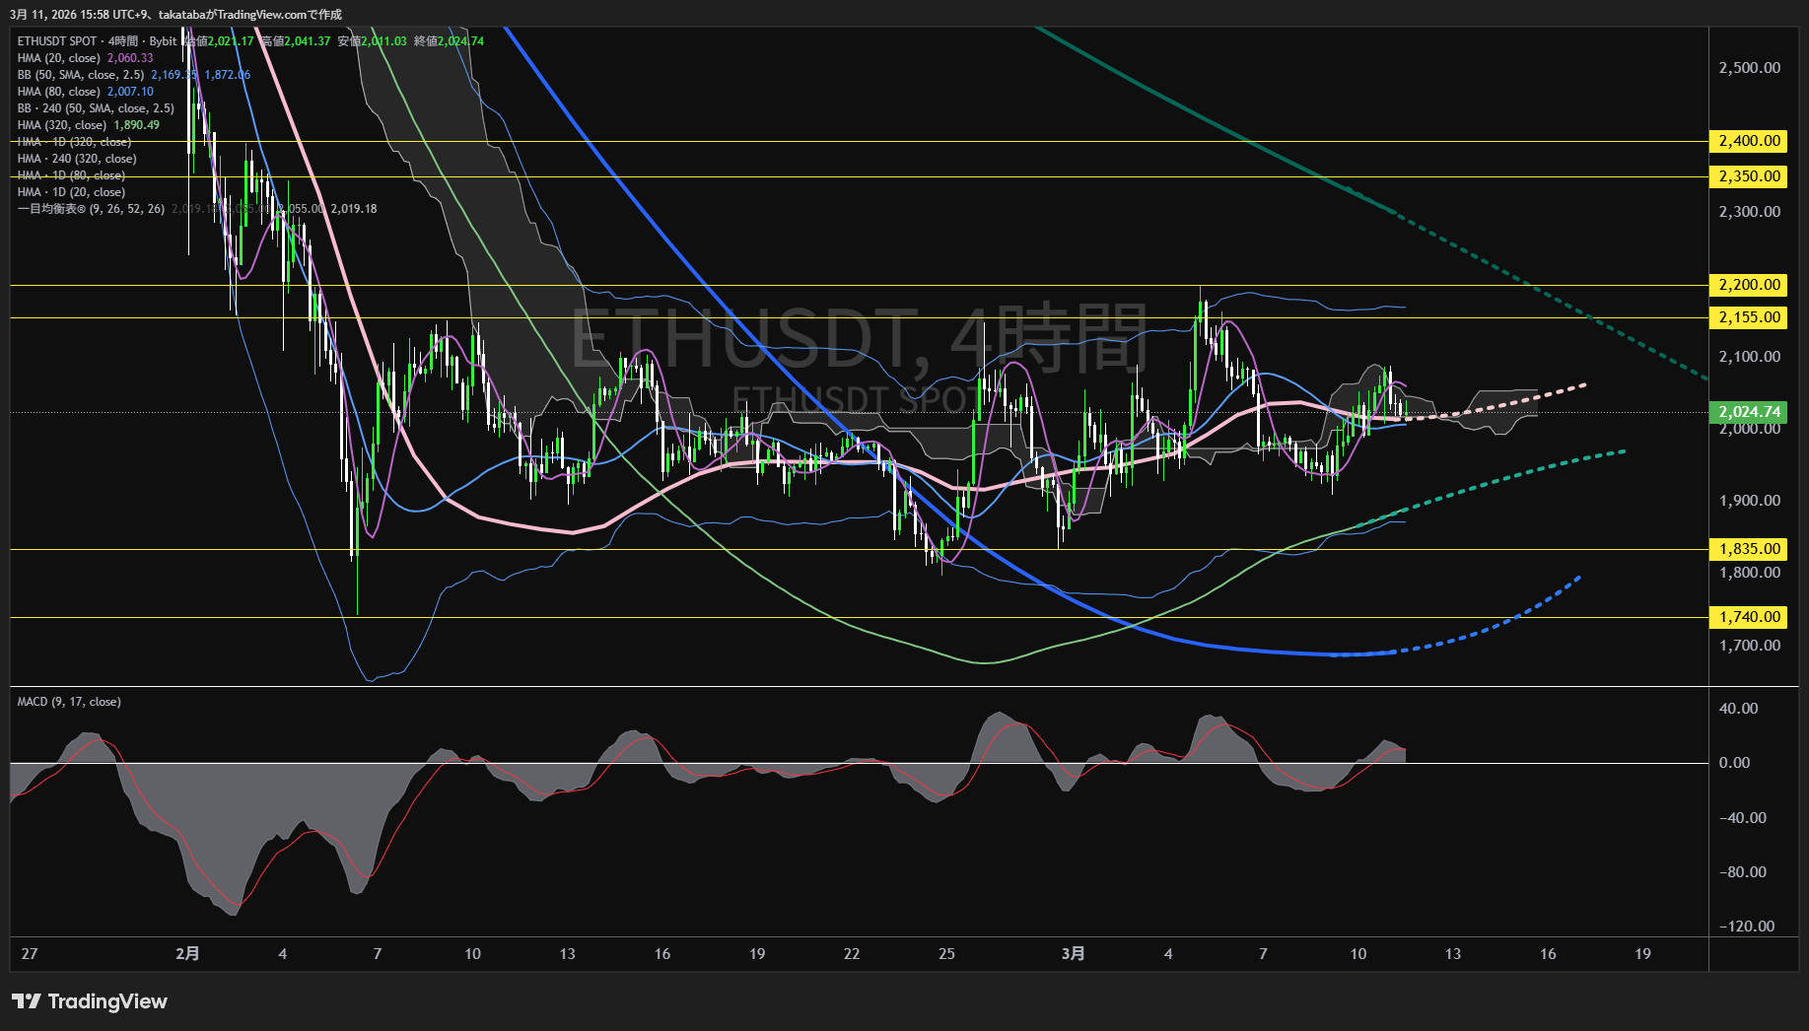This screenshot has width=1809, height=1031.
Task: Click the HMA (80, close) legend label
Action: point(59,92)
